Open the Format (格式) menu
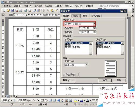Image resolution: width=135 pixels, height=107 pixels. coord(48,6)
